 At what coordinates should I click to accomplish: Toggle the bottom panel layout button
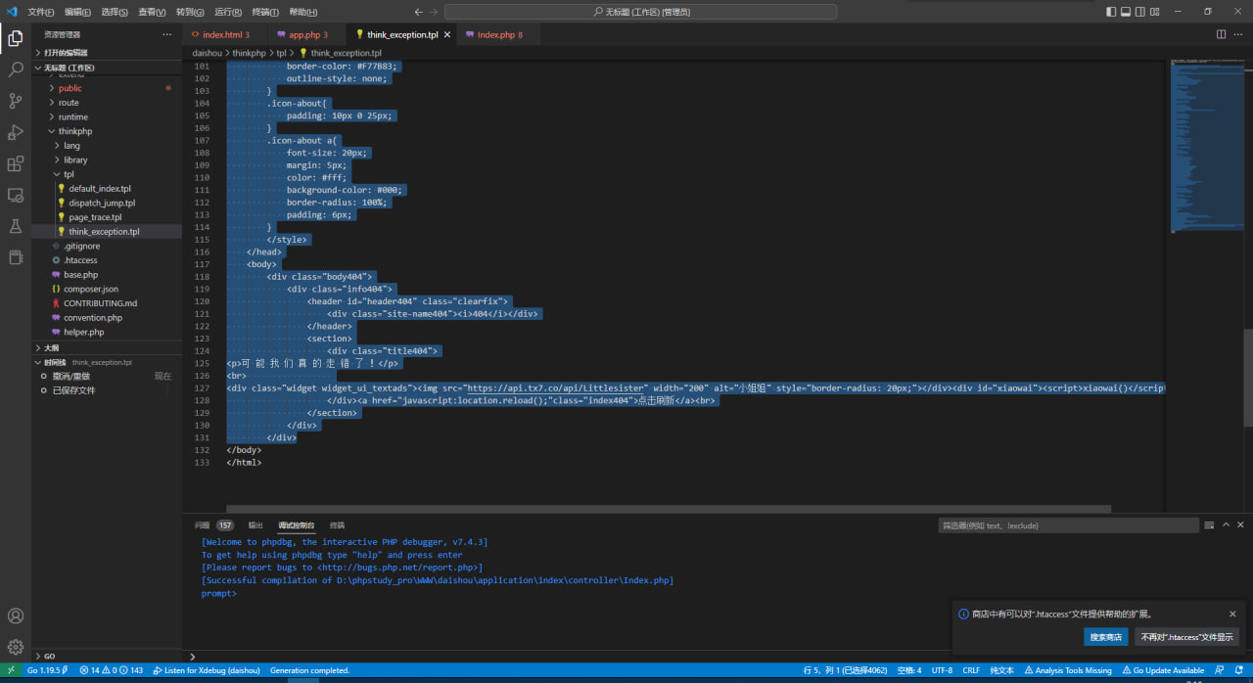coord(1126,12)
